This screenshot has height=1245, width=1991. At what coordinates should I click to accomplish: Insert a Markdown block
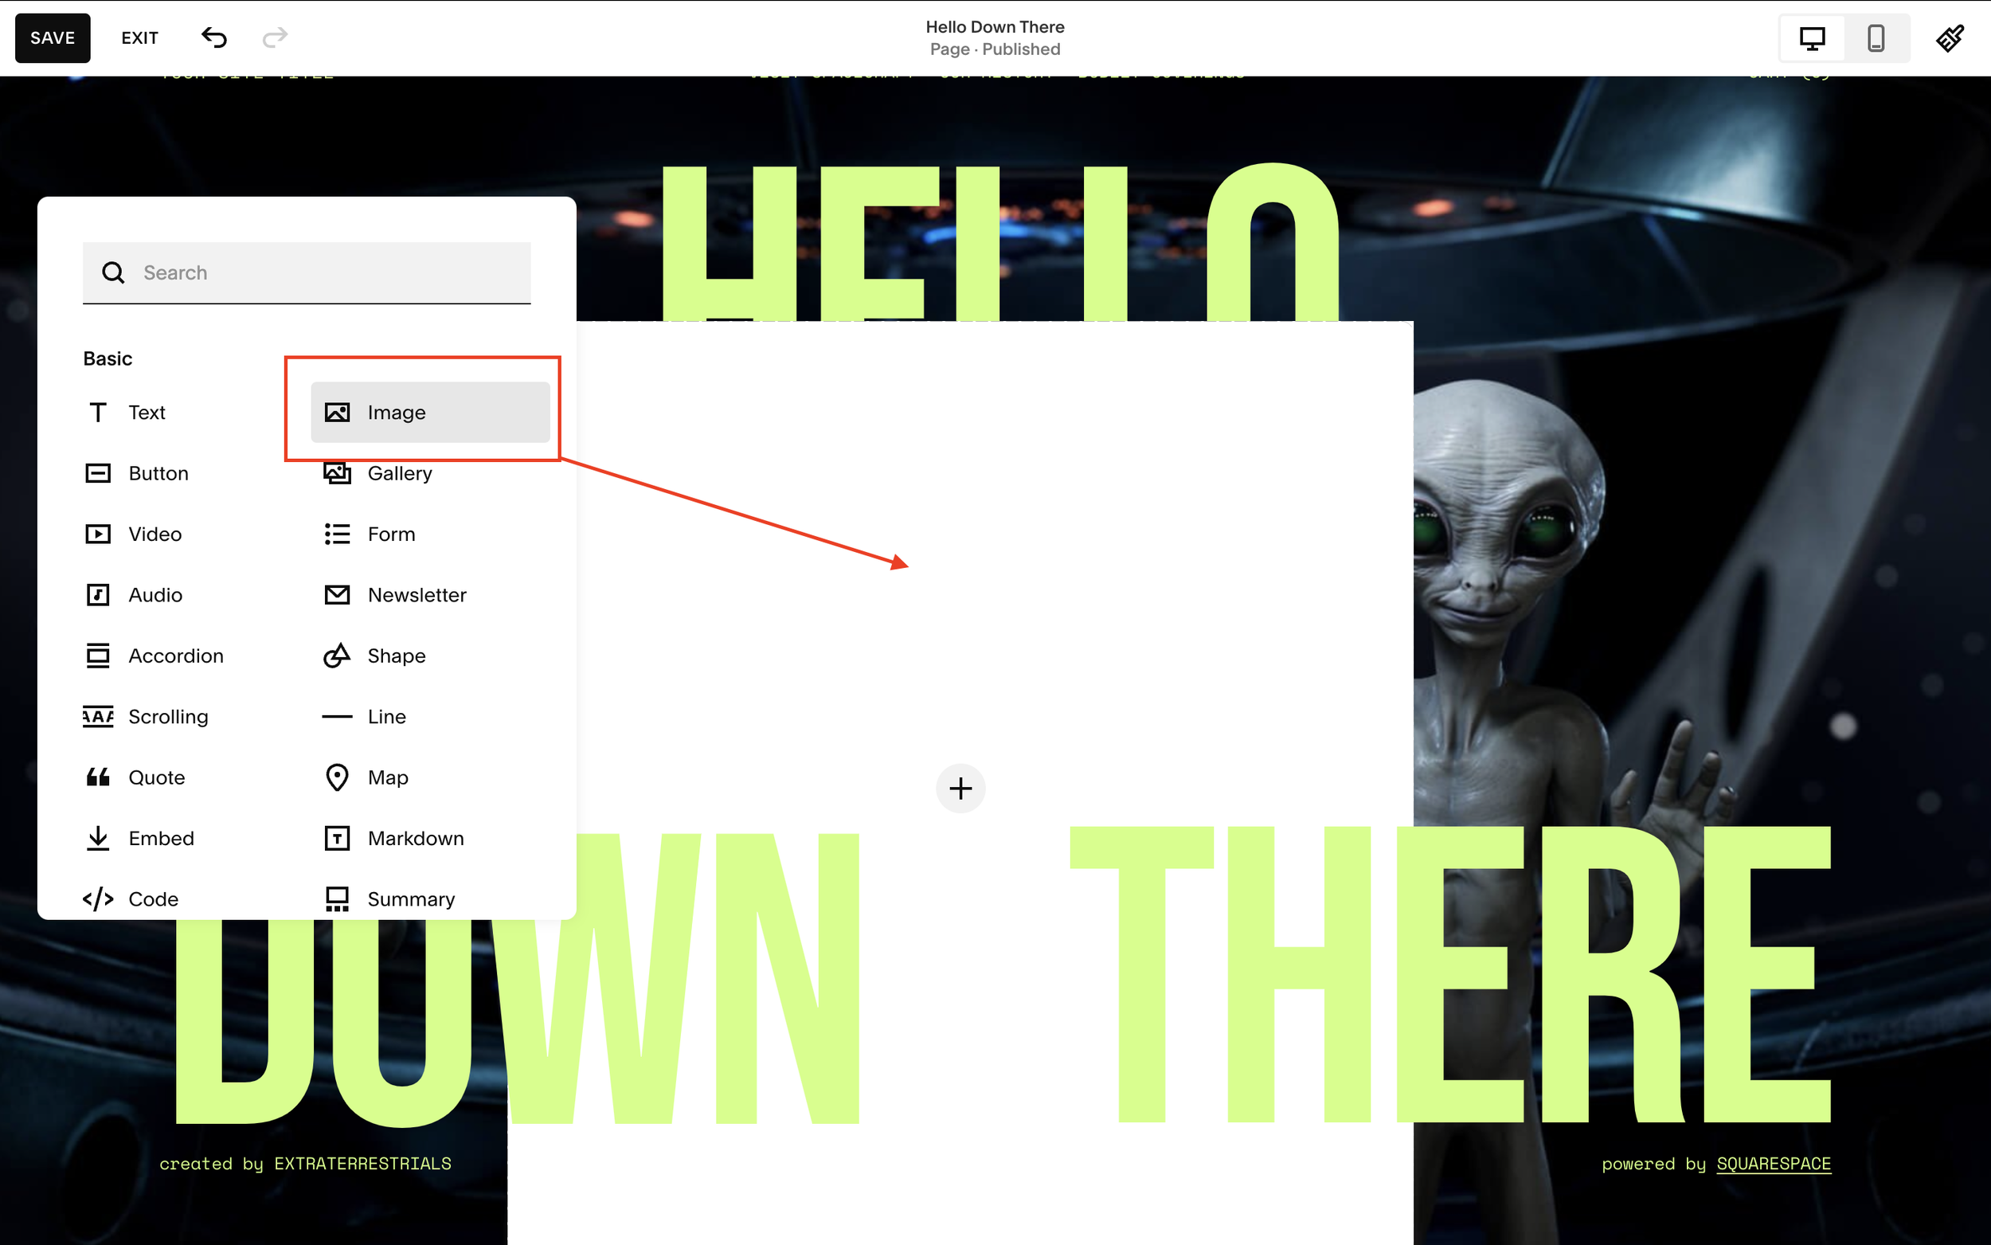tap(415, 838)
